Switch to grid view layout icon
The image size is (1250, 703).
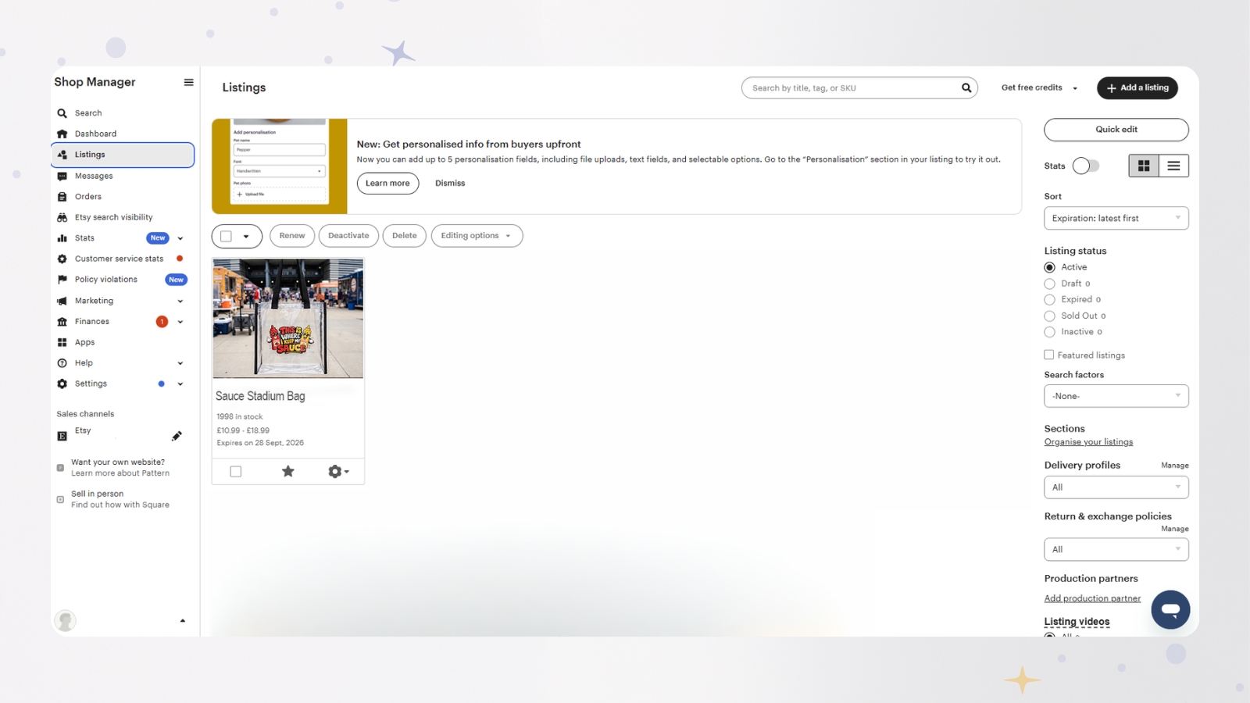pyautogui.click(x=1144, y=166)
